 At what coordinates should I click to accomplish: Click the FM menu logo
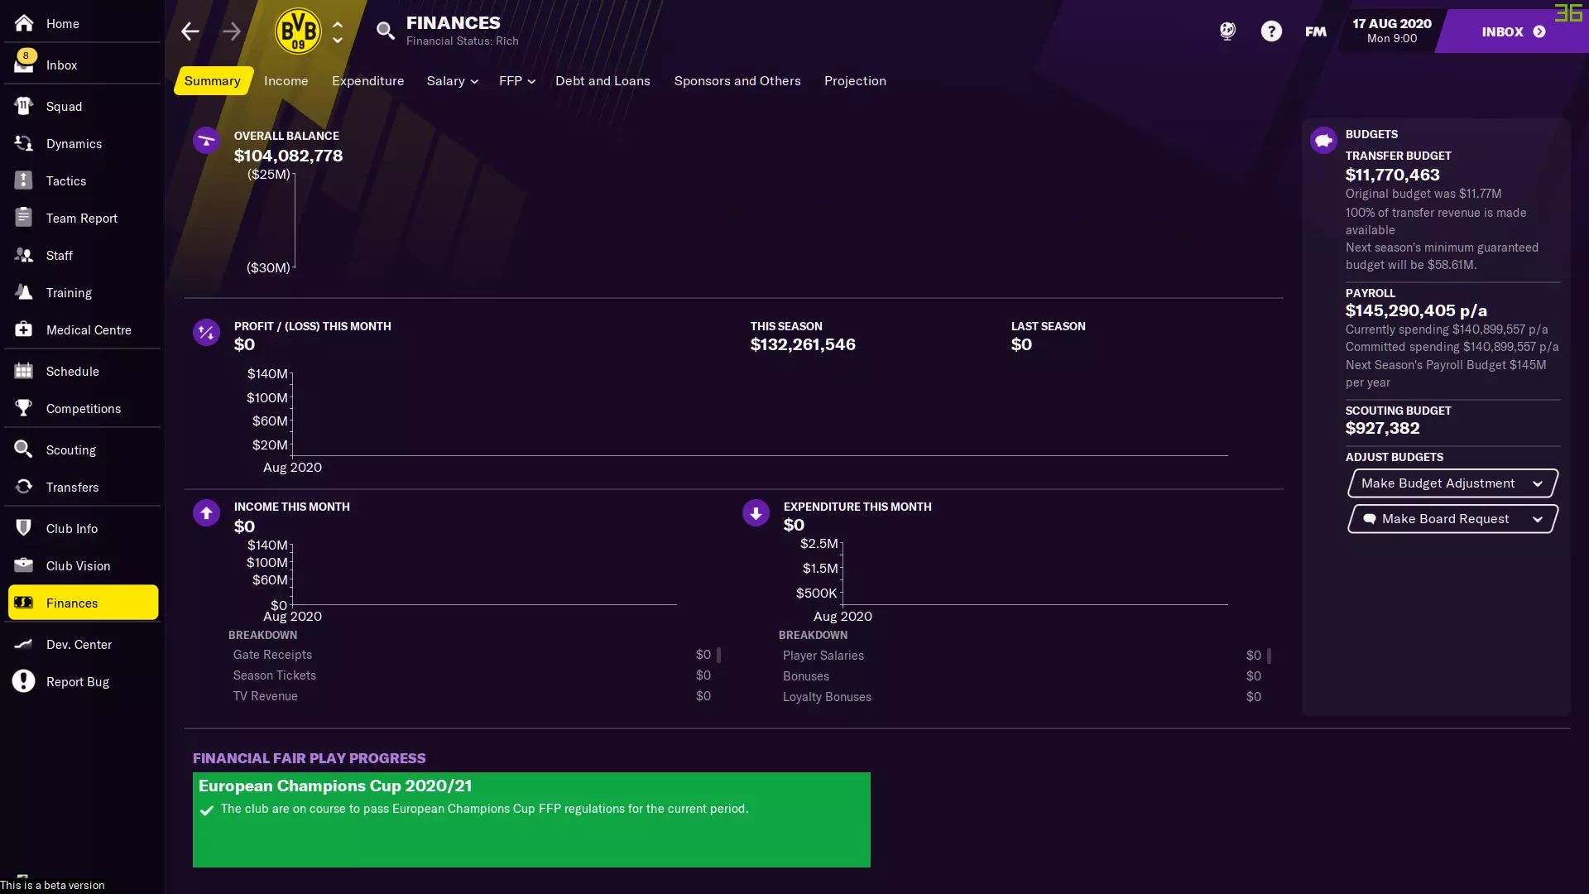coord(1316,31)
